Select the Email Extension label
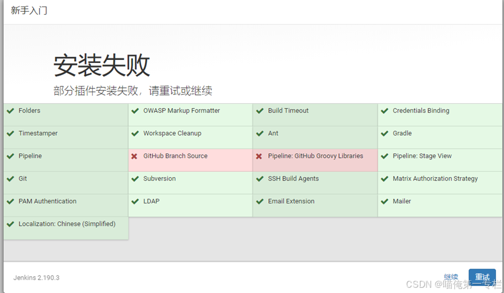The height and width of the screenshot is (293, 504). [291, 202]
